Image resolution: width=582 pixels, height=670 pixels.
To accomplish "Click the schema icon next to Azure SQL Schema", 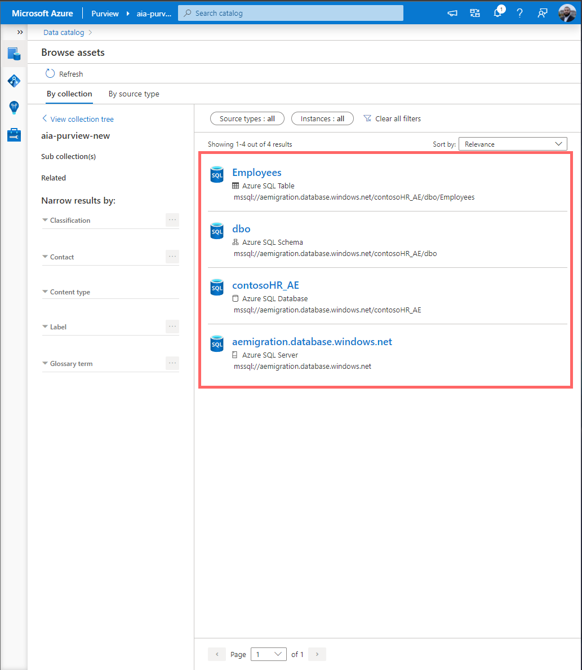I will tap(236, 243).
